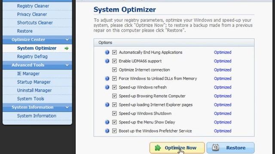Image resolution: width=275 pixels, height=154 pixels.
Task: Select Restore in the sidebar menu
Action: pyautogui.click(x=25, y=31)
